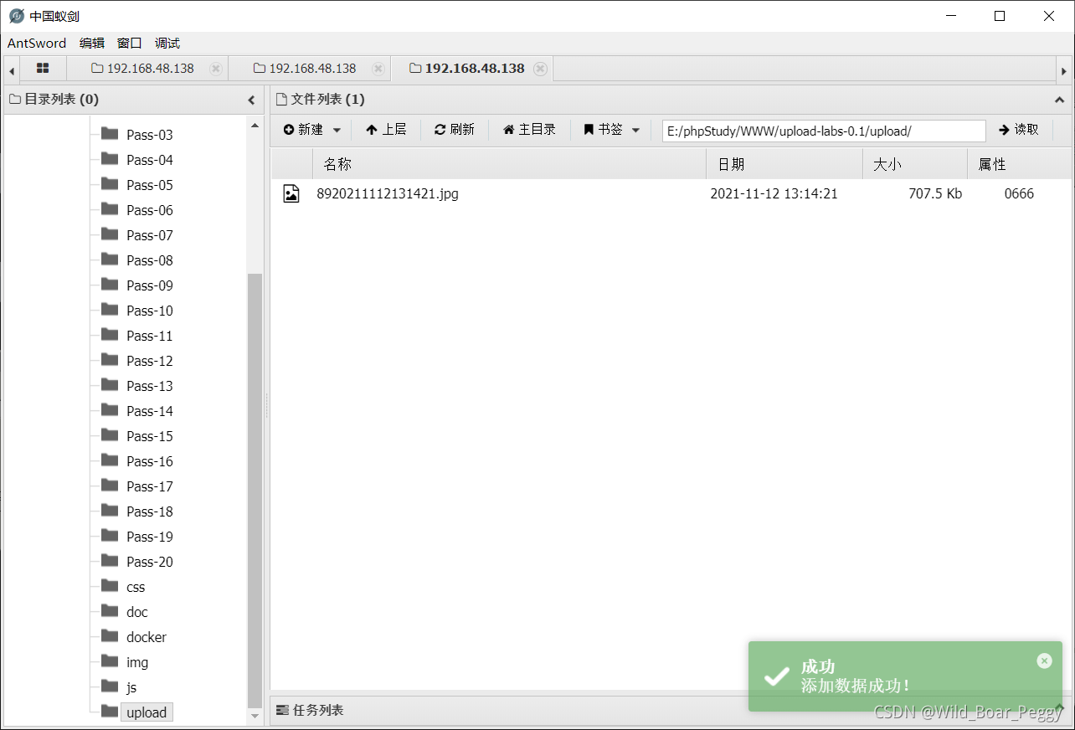Viewport: 1075px width, 730px height.
Task: Open the Pass-04 folder
Action: pos(150,160)
